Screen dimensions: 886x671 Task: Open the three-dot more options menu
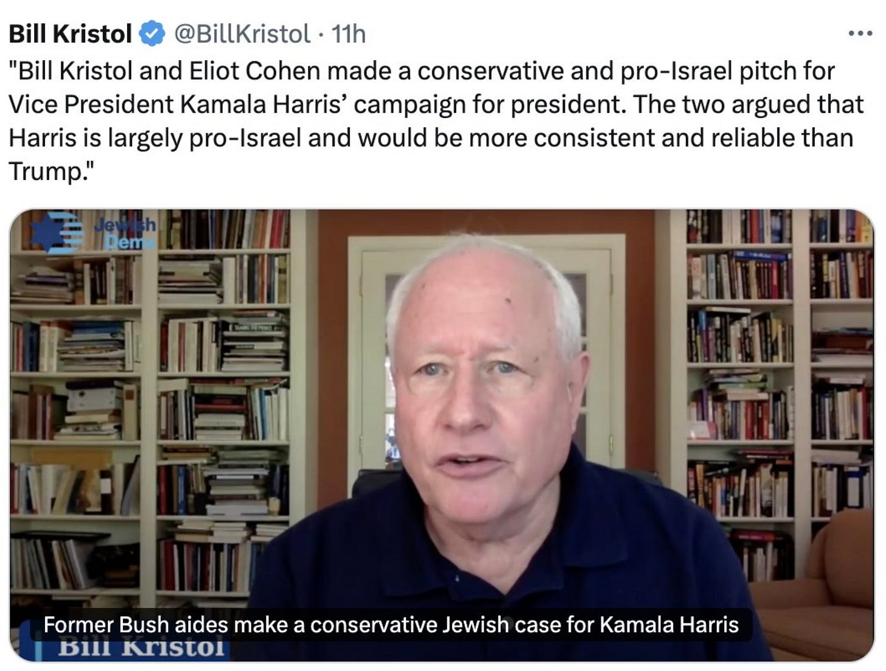coord(860,33)
